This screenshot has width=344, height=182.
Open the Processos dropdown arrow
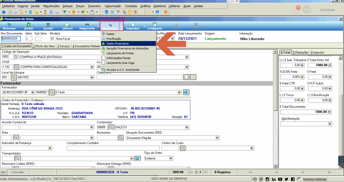click(x=121, y=26)
